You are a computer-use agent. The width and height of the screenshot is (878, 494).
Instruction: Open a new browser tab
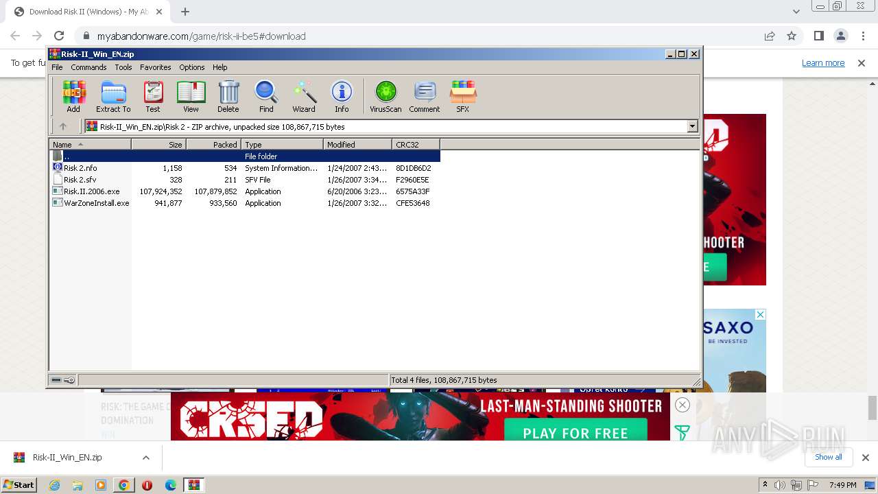[185, 11]
